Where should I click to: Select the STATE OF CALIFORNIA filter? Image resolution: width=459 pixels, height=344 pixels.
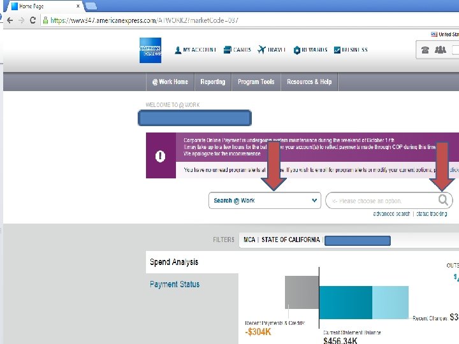point(291,240)
